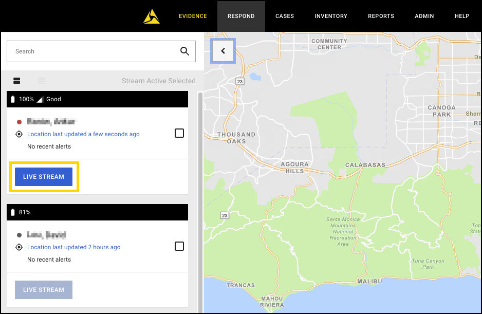Open the Evidence menu

pos(193,16)
